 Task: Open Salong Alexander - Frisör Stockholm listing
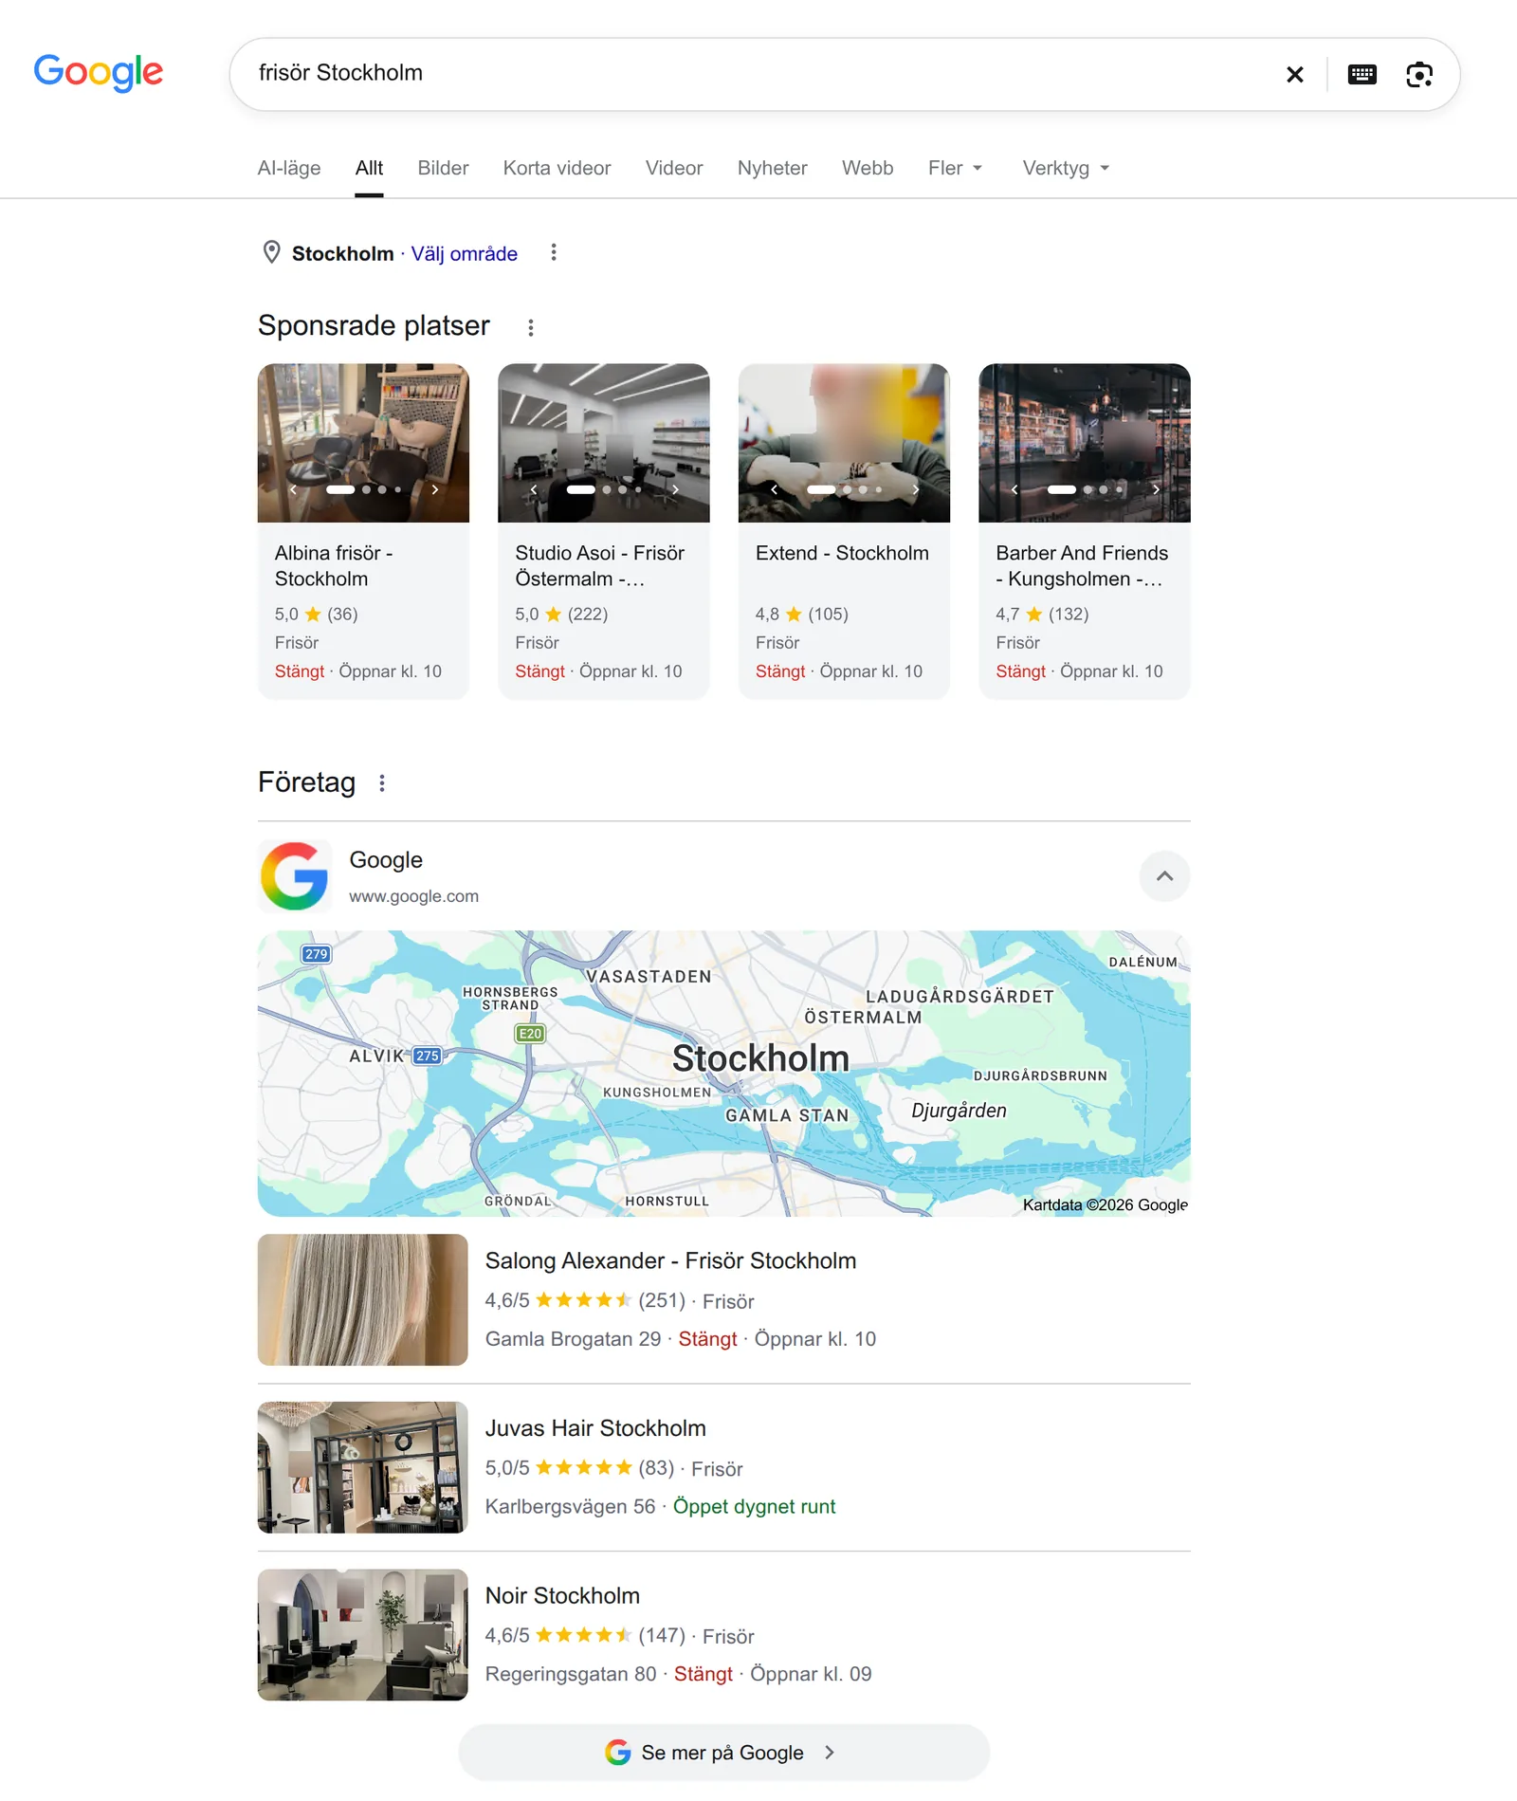670,1260
